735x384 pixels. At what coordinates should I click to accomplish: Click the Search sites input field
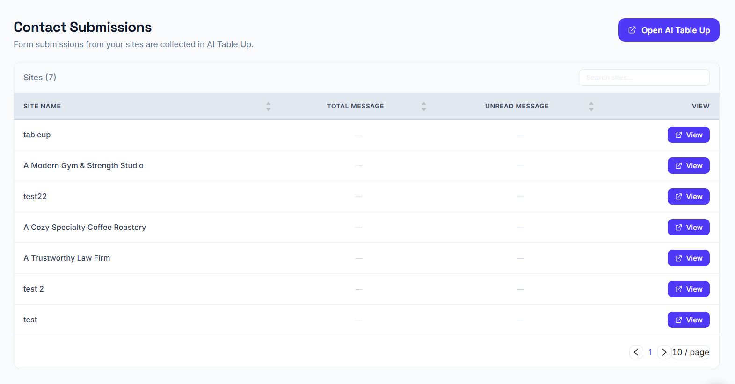click(x=644, y=78)
